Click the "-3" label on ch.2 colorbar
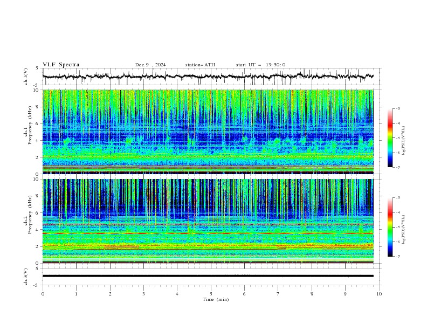The width and height of the screenshot is (427, 330). click(x=397, y=198)
